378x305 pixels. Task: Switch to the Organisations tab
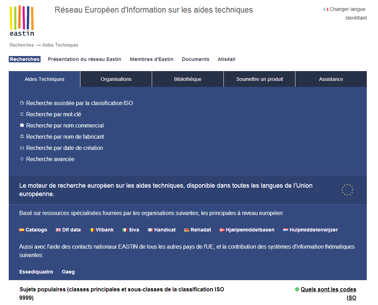click(116, 79)
